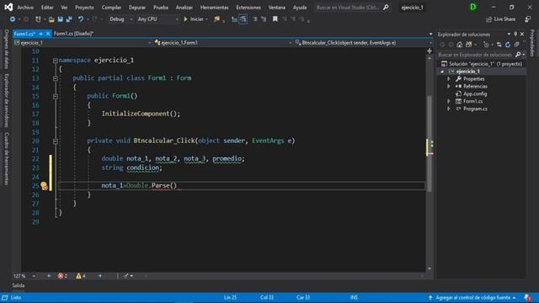Screen dimensions: 539x303
Task: Click the Iniciar start debugging button
Action: pos(195,19)
